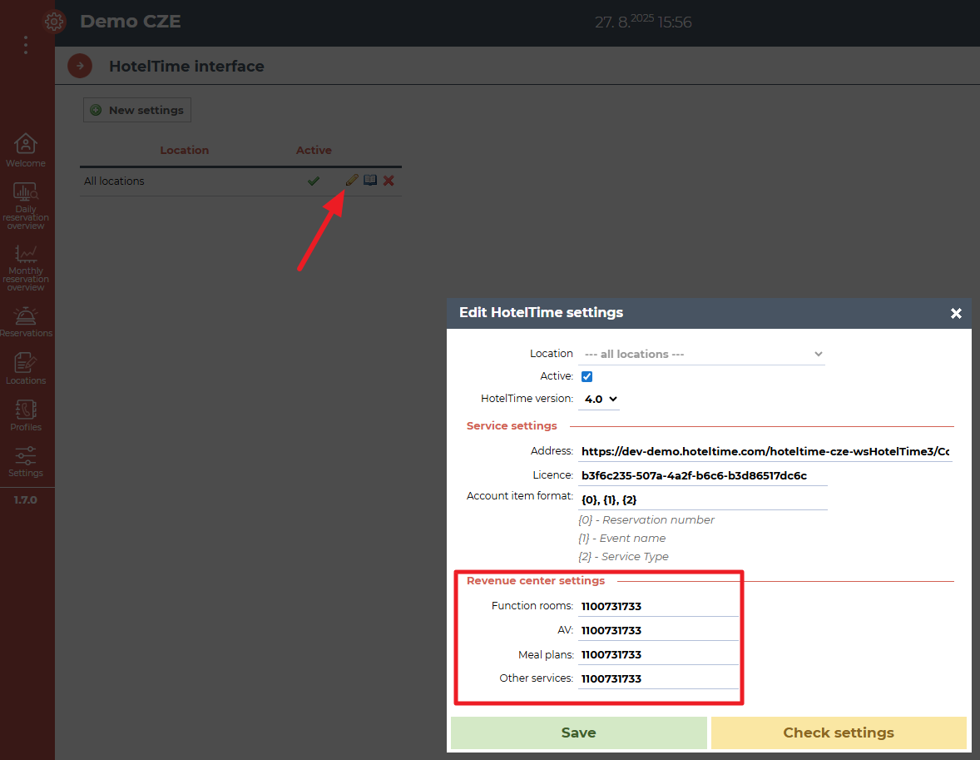Open the HotelTime version dropdown
The image size is (980, 760).
click(599, 399)
